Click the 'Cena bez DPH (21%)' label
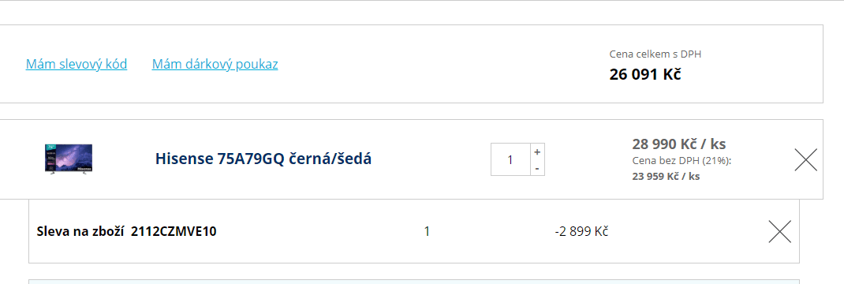 click(682, 160)
